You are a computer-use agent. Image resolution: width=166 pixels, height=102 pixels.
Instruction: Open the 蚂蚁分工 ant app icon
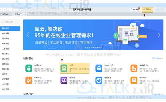(29, 80)
